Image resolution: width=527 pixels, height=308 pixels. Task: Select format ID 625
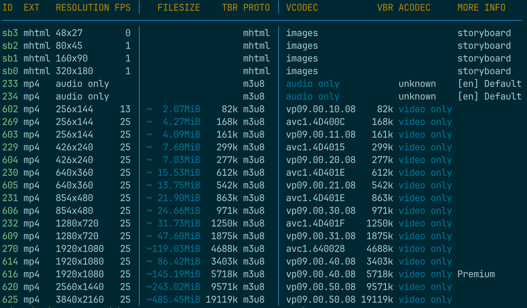10,300
